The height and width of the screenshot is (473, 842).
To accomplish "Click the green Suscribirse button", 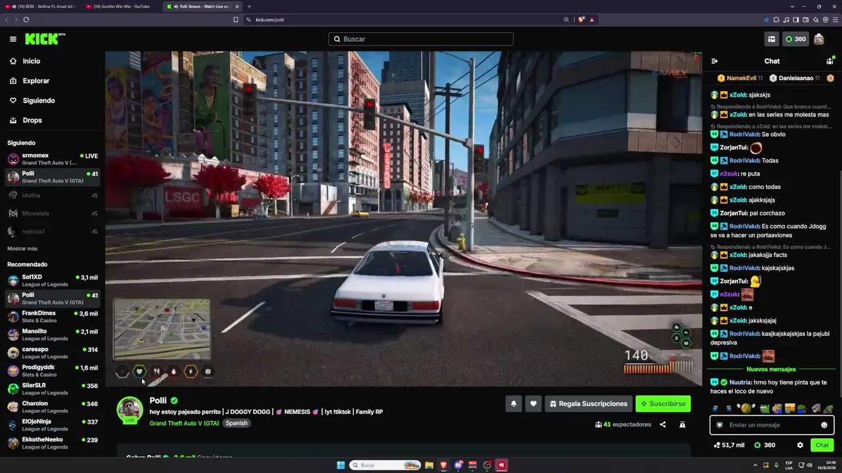I will [663, 404].
